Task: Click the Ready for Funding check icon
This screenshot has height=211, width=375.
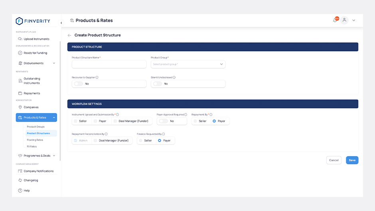Action: point(20,53)
